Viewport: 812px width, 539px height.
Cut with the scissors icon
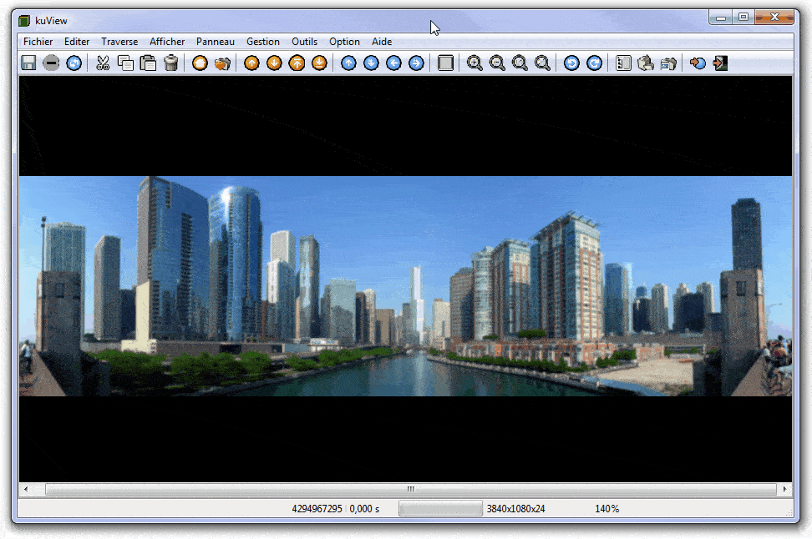click(103, 63)
